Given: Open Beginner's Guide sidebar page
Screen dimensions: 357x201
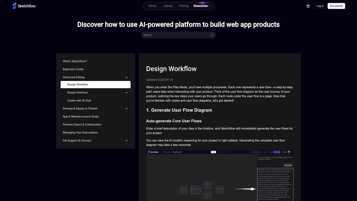Looking at the screenshot, I should [x=73, y=69].
